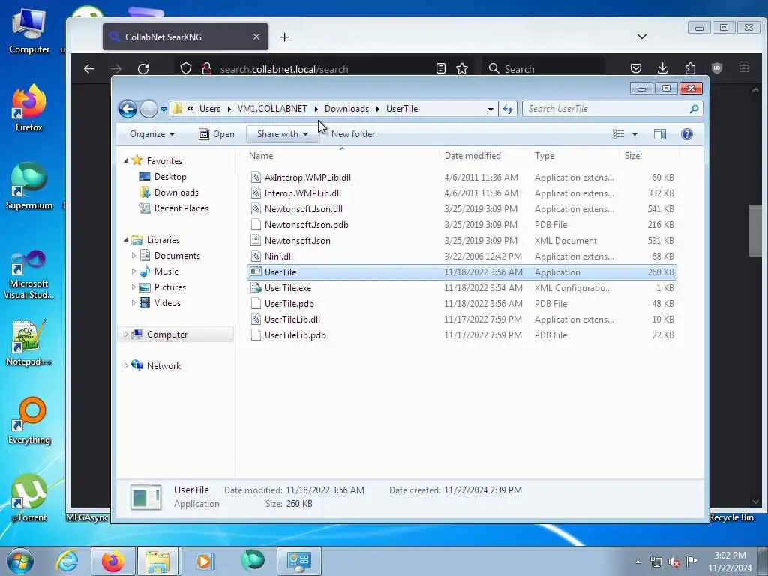The image size is (768, 576).
Task: Open new tab in Firefox
Action: [284, 37]
